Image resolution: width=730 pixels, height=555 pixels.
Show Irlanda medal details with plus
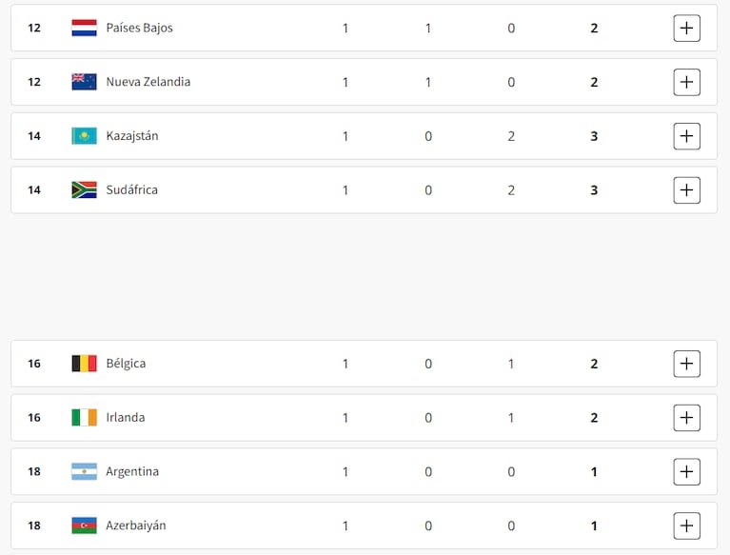[x=686, y=418]
